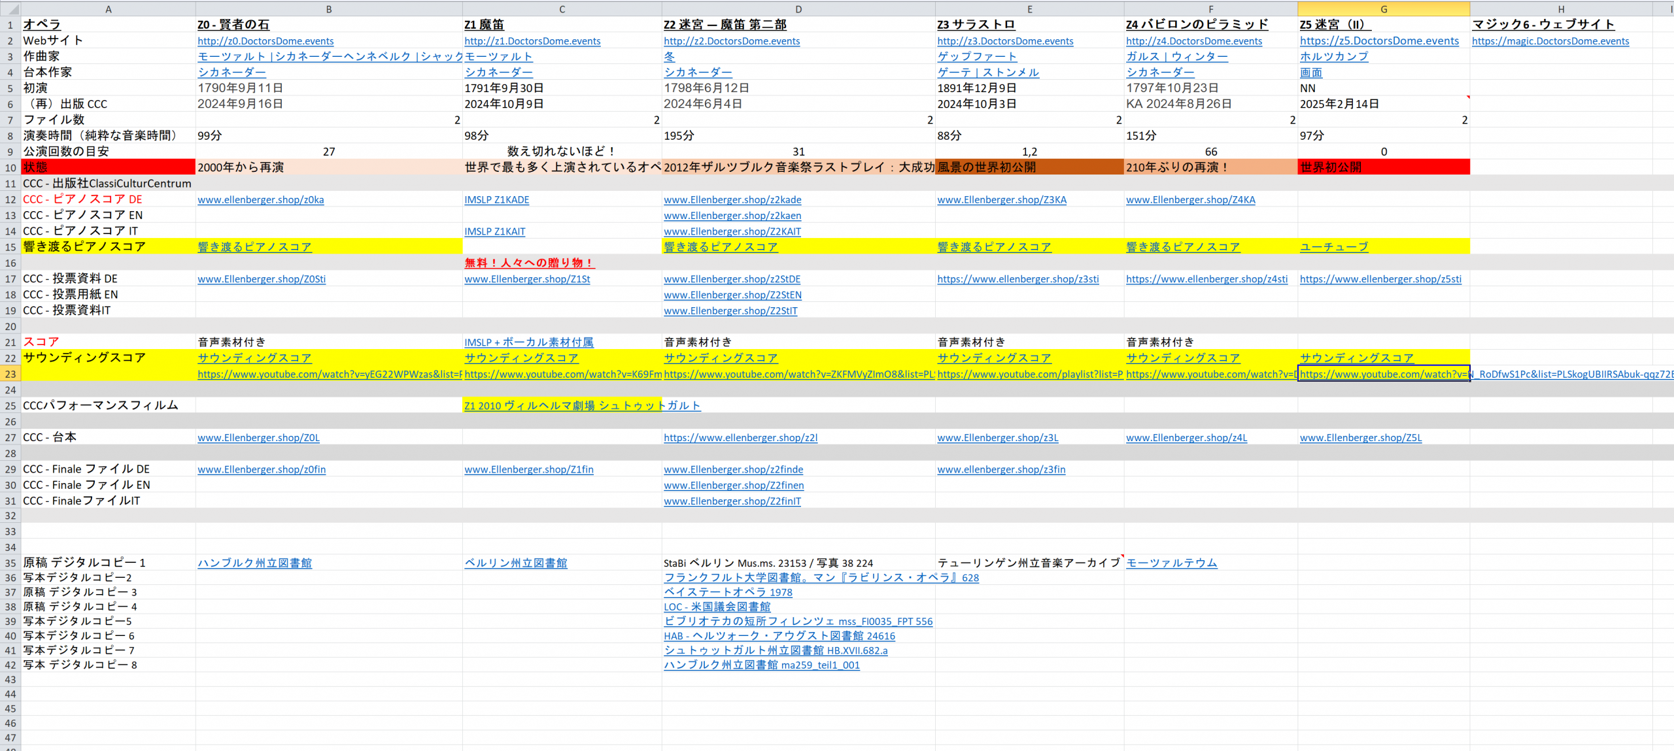Open http://z2.DoctorsDome.events link
The height and width of the screenshot is (751, 1674).
(732, 41)
